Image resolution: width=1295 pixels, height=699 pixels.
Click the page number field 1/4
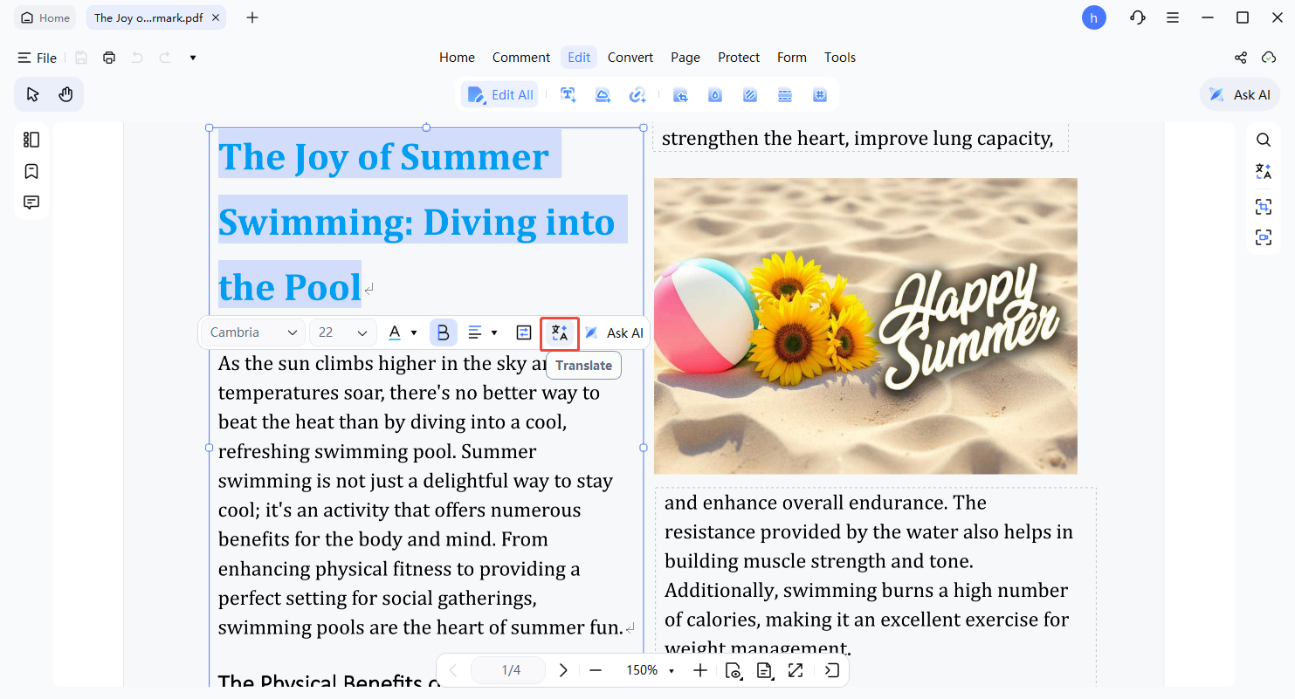coord(510,670)
